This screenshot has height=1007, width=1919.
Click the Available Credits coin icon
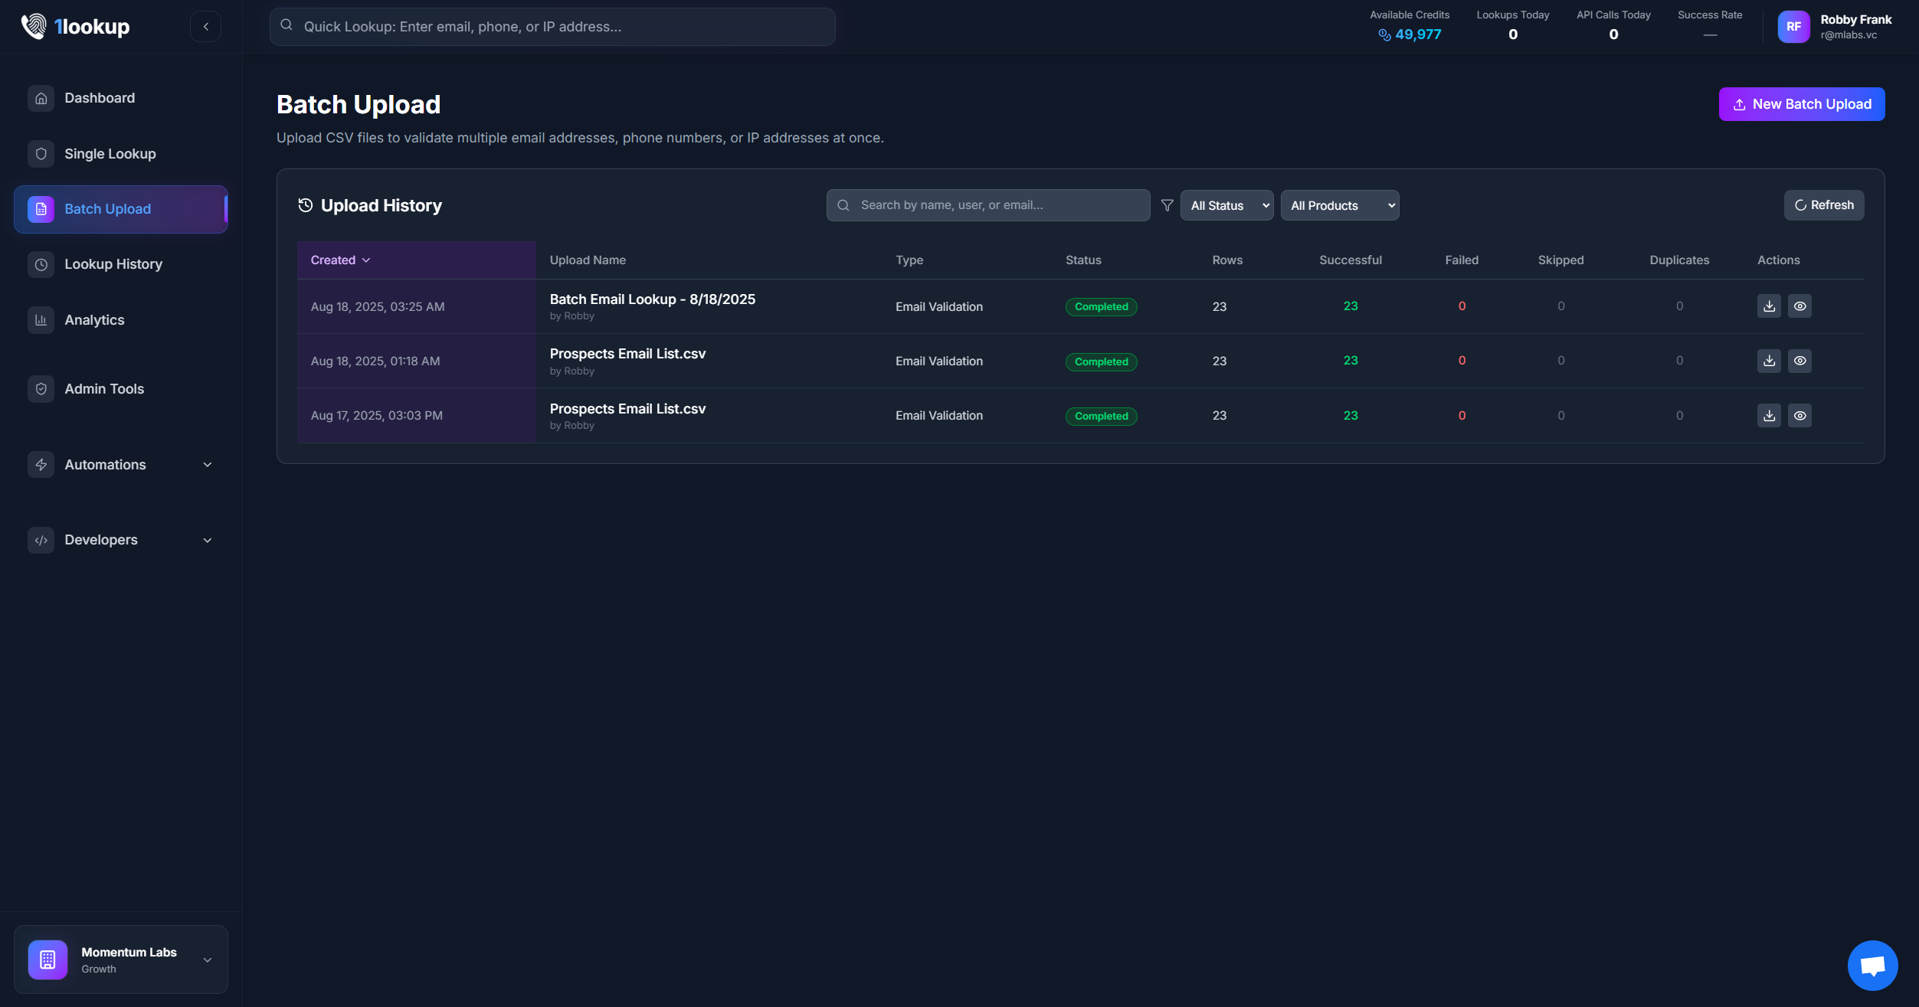[1384, 34]
